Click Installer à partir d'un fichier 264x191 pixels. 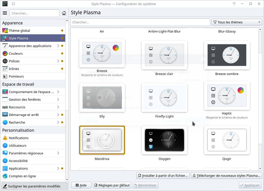pos(163,176)
